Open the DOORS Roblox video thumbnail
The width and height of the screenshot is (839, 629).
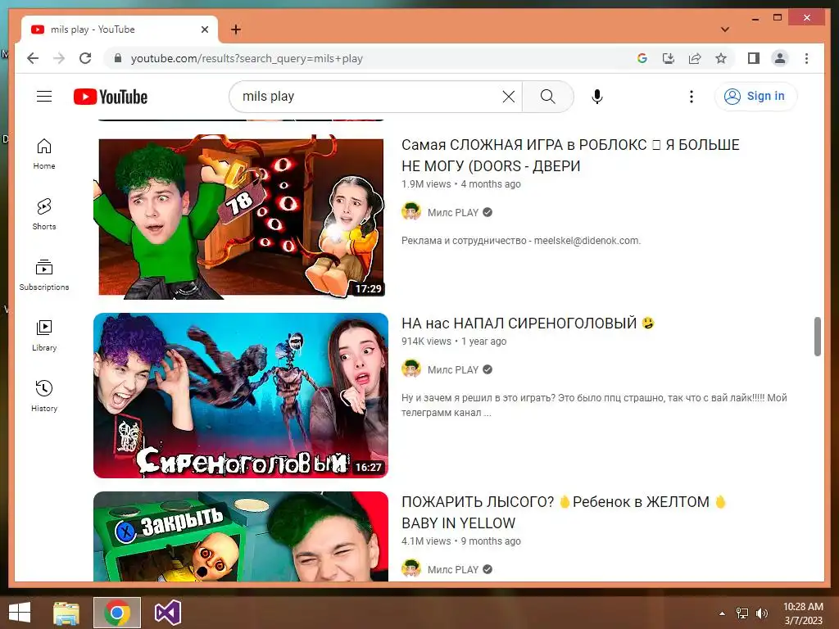[x=241, y=216]
